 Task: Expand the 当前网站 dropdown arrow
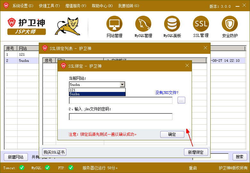pos(122,85)
